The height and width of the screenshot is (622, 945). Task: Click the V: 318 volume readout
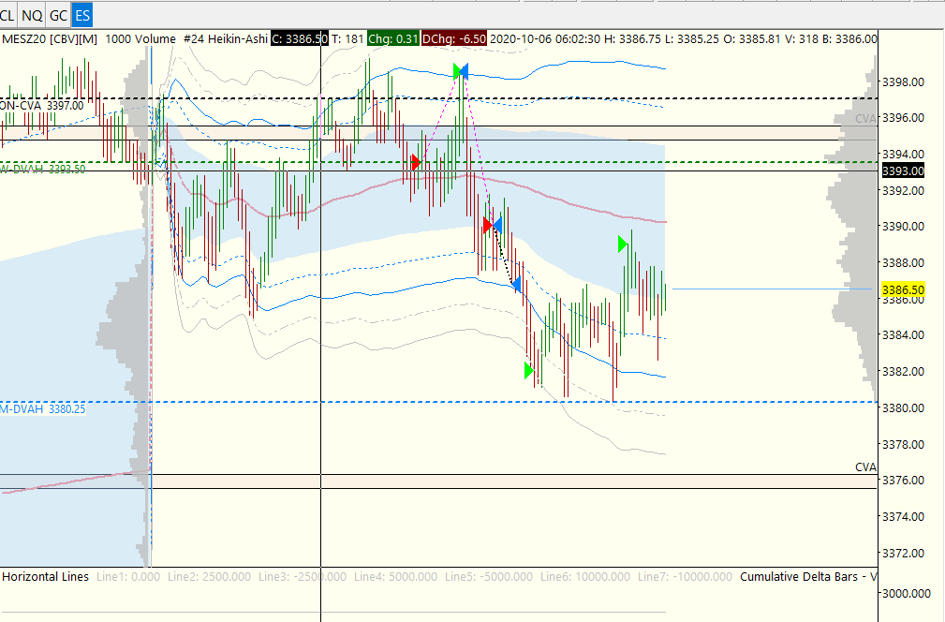[802, 39]
